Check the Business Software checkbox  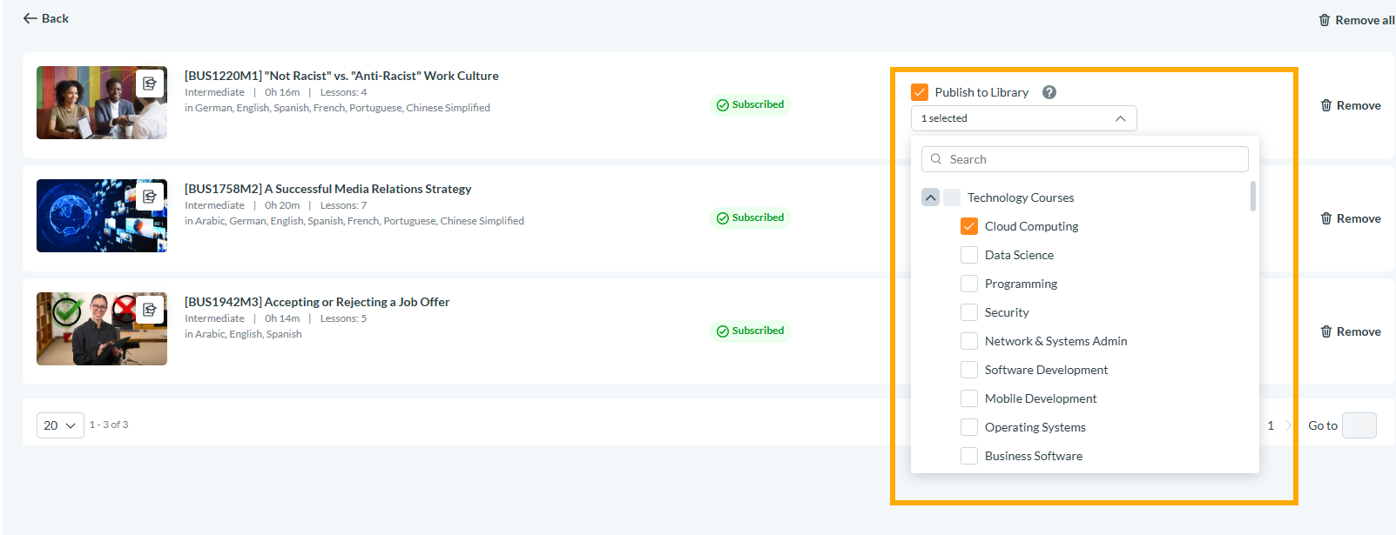(969, 456)
